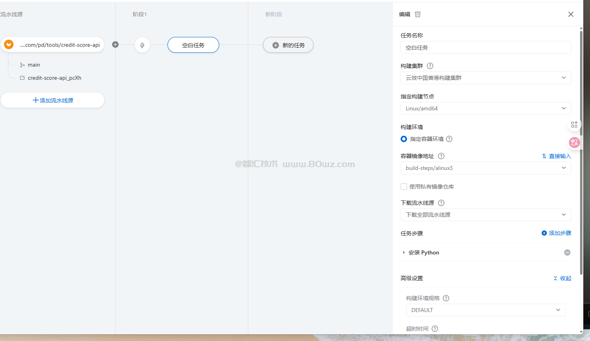Image resolution: width=590 pixels, height=341 pixels.
Task: Open the Linux/amd64 build node dropdown
Action: click(485, 108)
